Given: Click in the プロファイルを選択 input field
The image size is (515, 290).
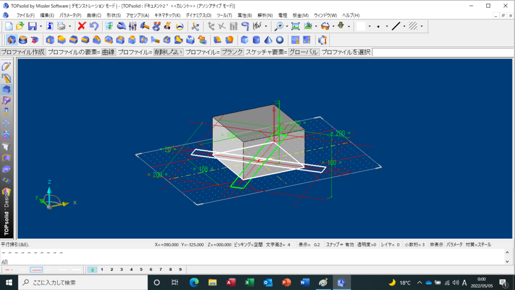Looking at the screenshot, I should [443, 52].
